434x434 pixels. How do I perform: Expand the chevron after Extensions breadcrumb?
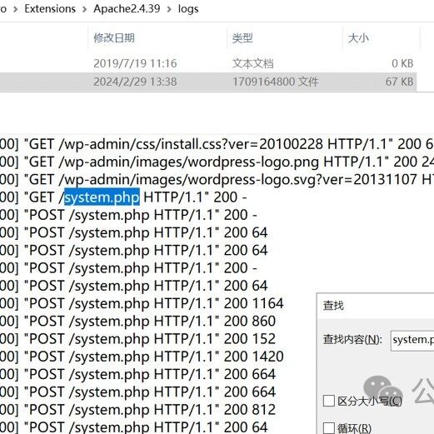coord(85,9)
